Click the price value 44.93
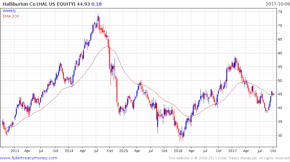The height and width of the screenshot is (162, 290). [x=83, y=4]
